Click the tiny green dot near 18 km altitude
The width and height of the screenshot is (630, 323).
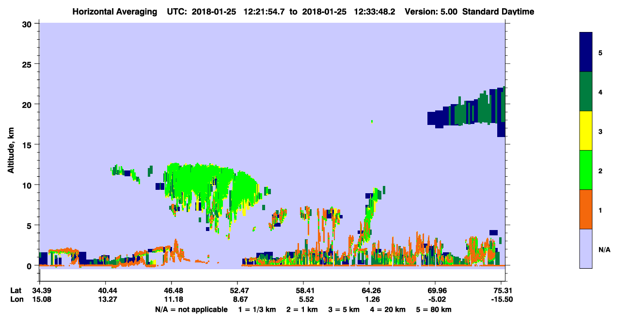pos(372,121)
